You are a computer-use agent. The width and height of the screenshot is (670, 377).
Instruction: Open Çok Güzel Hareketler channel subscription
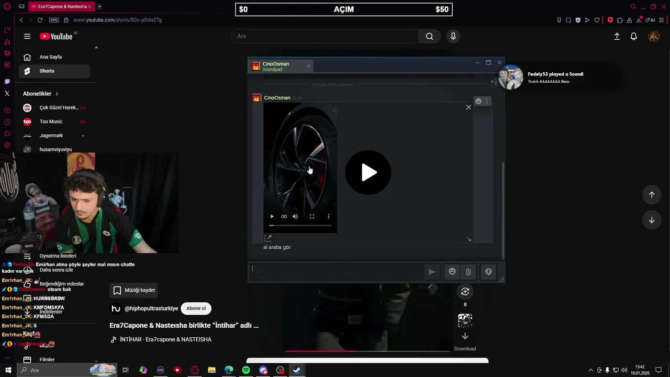point(54,107)
